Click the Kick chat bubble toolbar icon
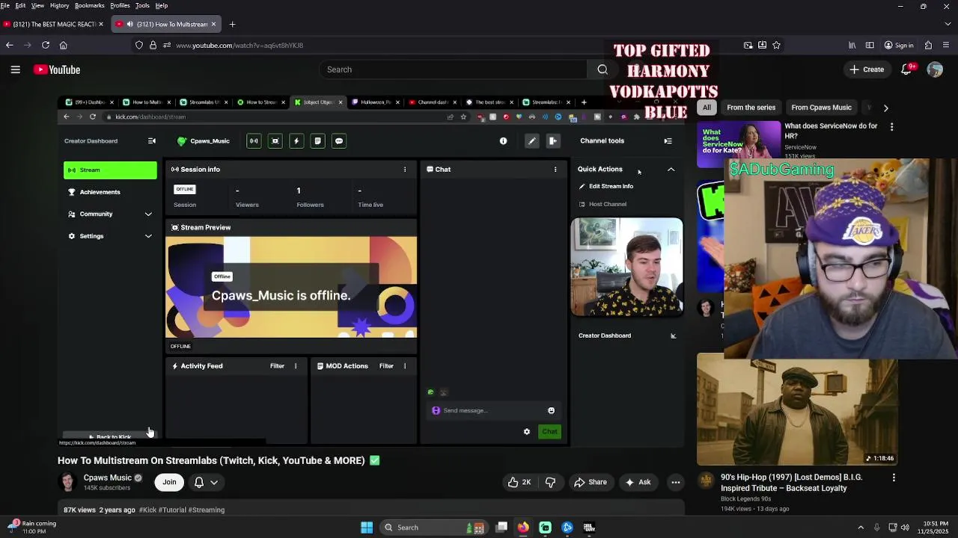This screenshot has height=538, width=958. pos(339,140)
